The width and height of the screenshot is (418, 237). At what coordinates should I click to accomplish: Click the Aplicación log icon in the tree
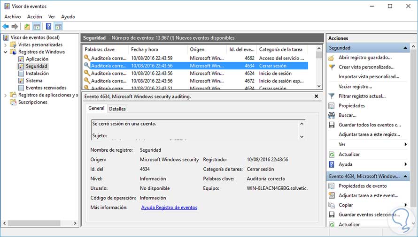(21, 59)
